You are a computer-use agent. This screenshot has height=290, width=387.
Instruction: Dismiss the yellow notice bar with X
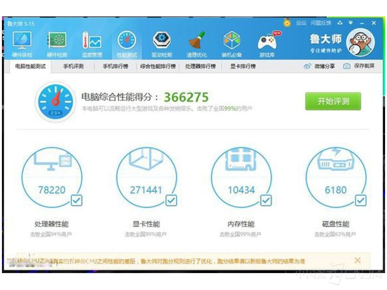tap(357, 261)
